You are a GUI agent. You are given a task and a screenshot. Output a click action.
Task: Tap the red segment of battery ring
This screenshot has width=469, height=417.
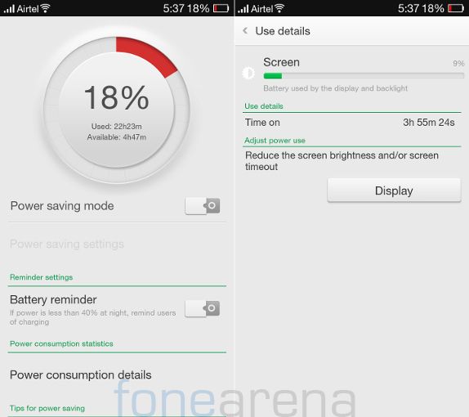145,55
